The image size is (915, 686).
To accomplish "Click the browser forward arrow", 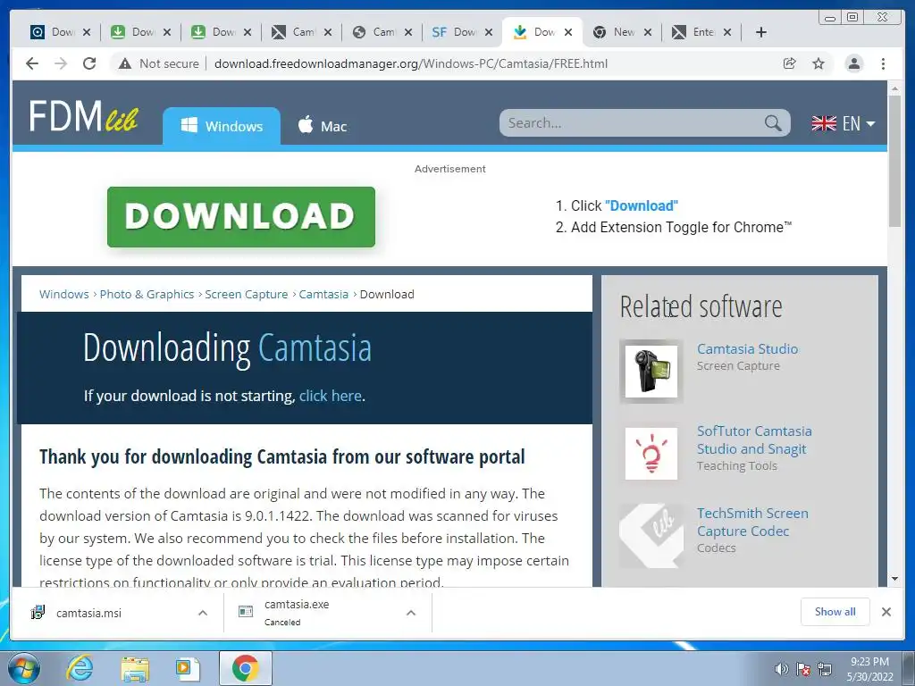I will tap(61, 63).
